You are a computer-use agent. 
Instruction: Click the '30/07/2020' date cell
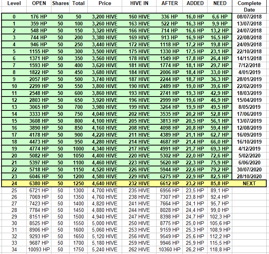249,169
